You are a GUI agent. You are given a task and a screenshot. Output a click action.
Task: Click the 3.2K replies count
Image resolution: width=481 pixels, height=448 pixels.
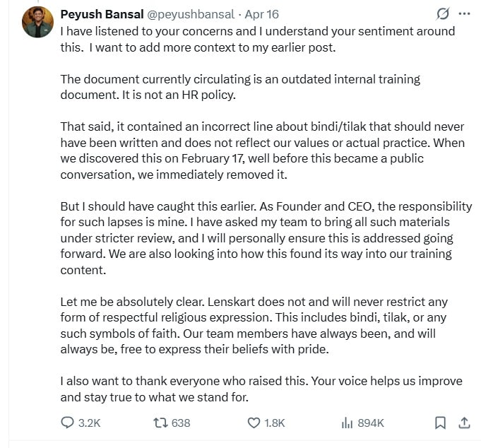pyautogui.click(x=90, y=423)
